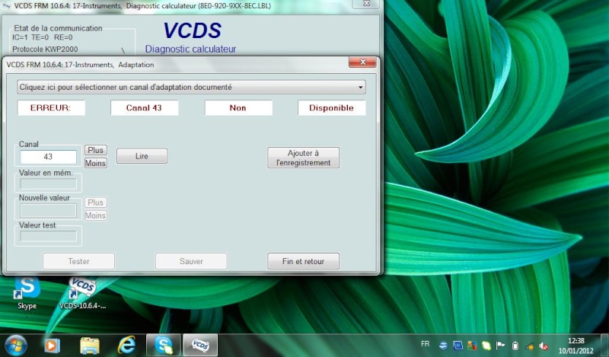The image size is (609, 357).
Task: Decrease channel with the Moins button beside Canal
Action: [96, 163]
